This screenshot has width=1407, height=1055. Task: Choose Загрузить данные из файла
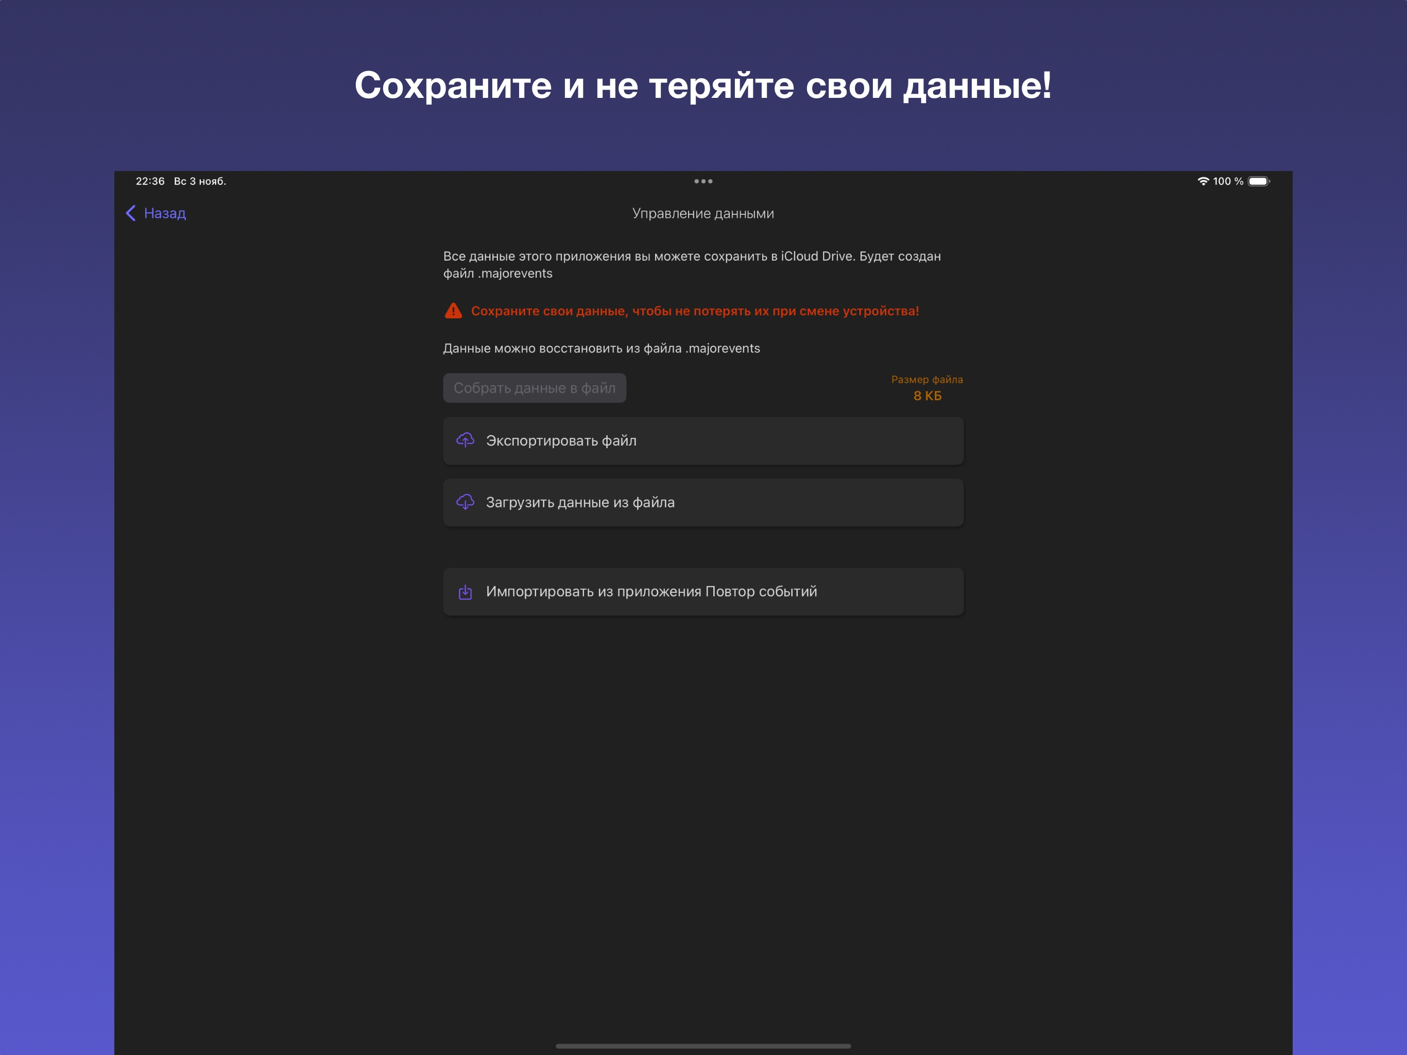(703, 503)
